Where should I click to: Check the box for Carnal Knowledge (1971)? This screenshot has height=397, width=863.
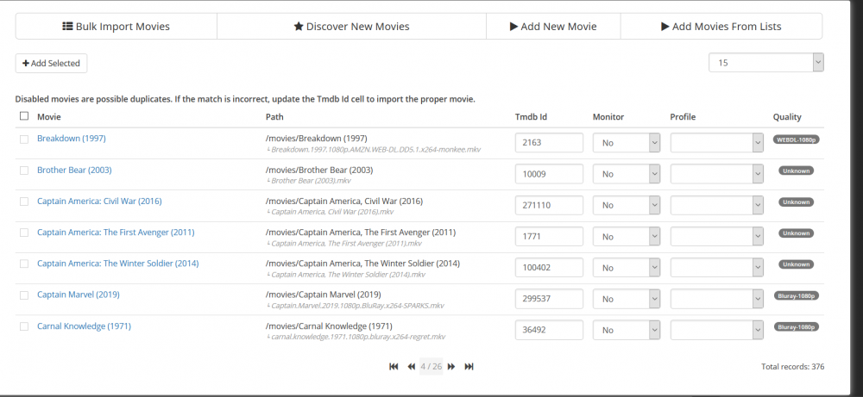pyautogui.click(x=24, y=326)
